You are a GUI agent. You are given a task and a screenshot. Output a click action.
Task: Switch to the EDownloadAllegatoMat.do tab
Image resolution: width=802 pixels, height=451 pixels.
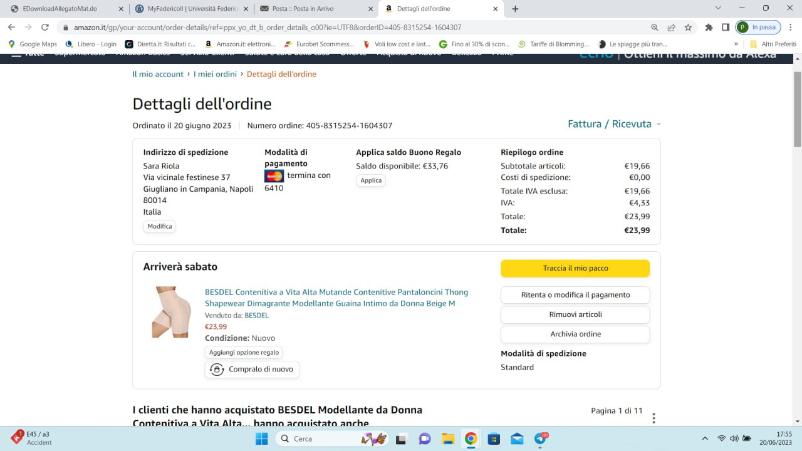[x=65, y=9]
